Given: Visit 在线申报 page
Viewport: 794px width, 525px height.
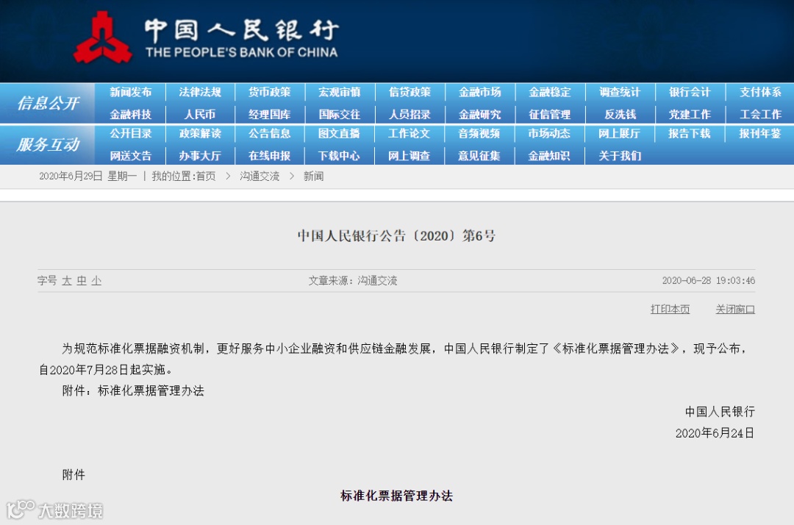Looking at the screenshot, I should pos(270,156).
